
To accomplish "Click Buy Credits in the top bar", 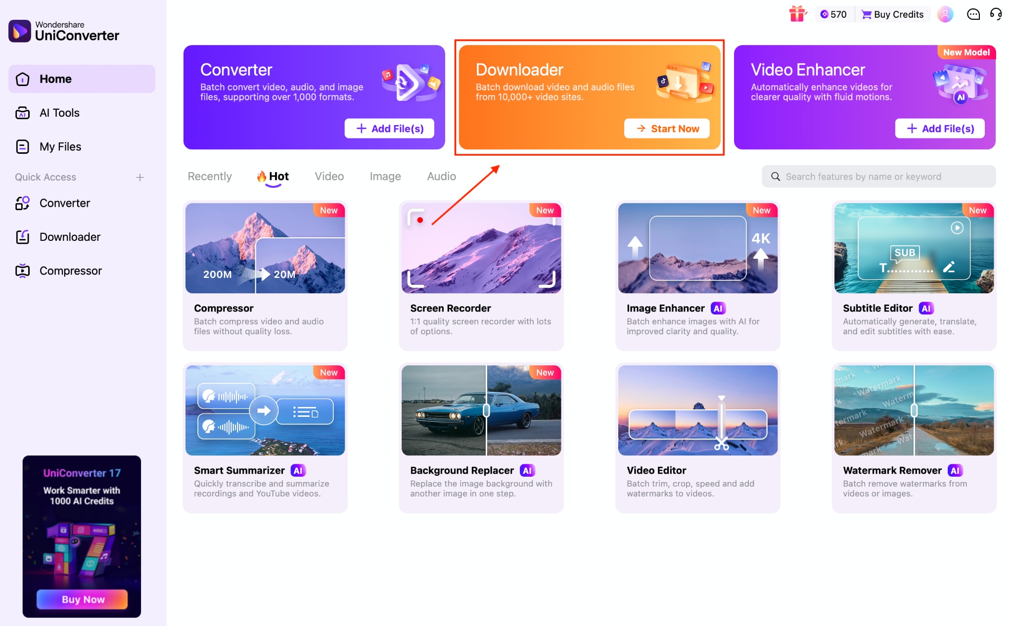I will [x=892, y=14].
